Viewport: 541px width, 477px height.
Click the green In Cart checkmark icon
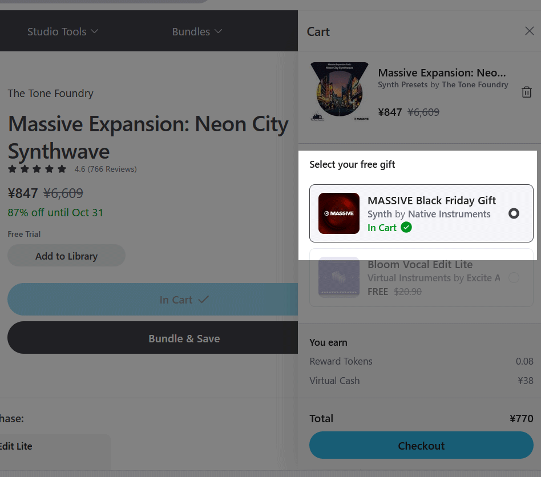pos(406,228)
